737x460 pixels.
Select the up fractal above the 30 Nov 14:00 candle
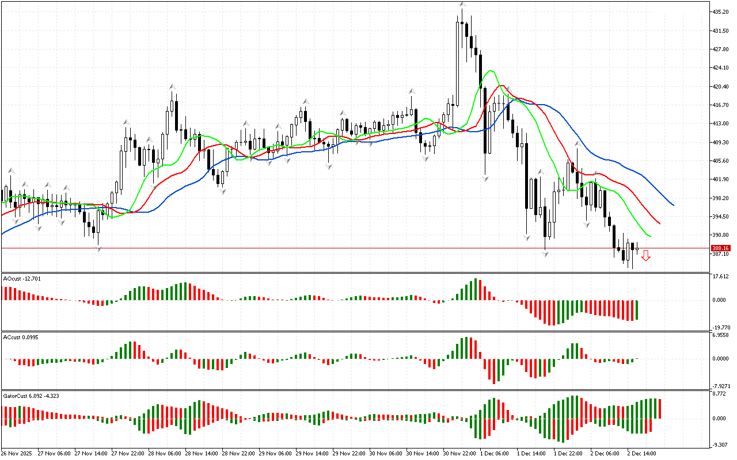pyautogui.click(x=412, y=91)
